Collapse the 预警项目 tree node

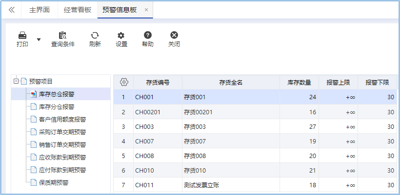[16, 81]
